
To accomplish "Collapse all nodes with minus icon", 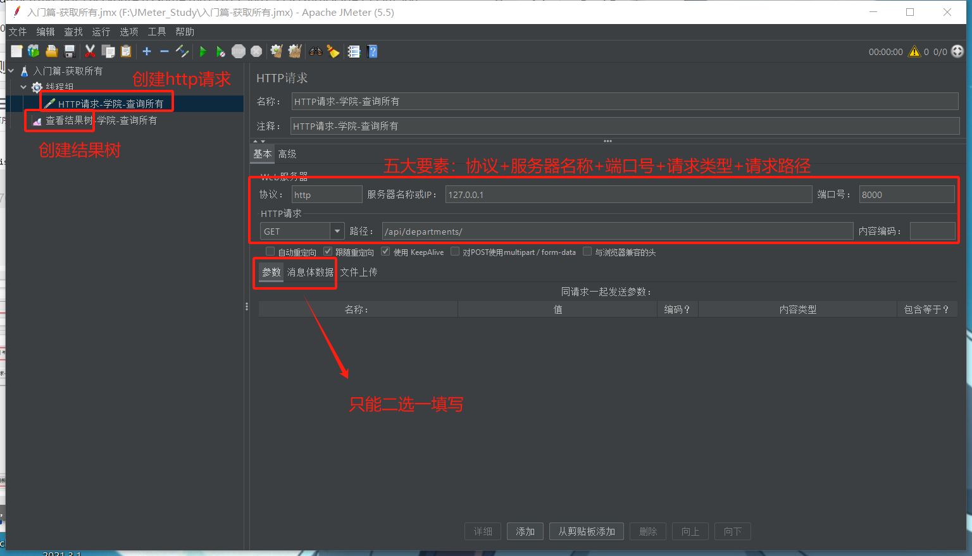I will click(x=165, y=51).
